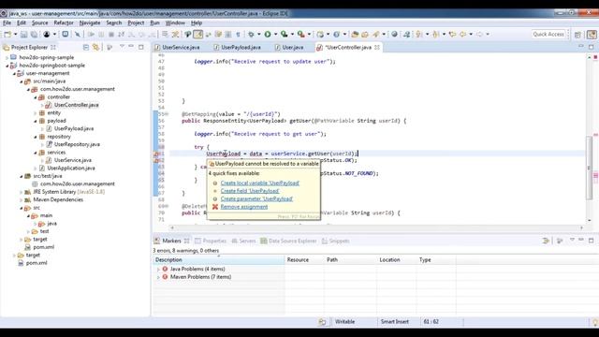Open the Navigate menu
This screenshot has width=599, height=337.
point(90,22)
